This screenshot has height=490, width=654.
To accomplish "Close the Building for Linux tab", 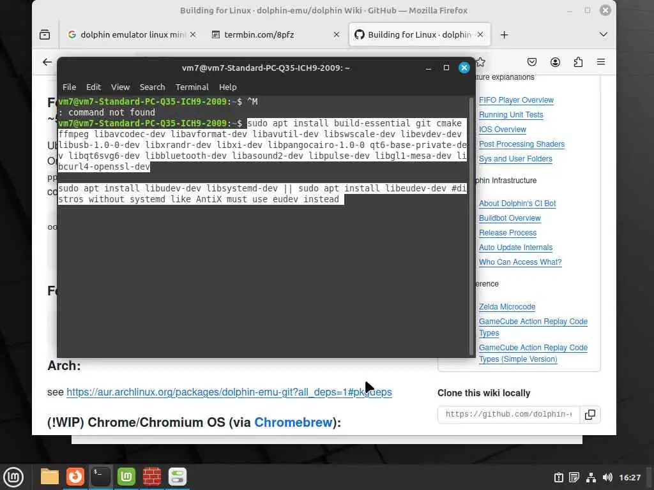I will [480, 34].
